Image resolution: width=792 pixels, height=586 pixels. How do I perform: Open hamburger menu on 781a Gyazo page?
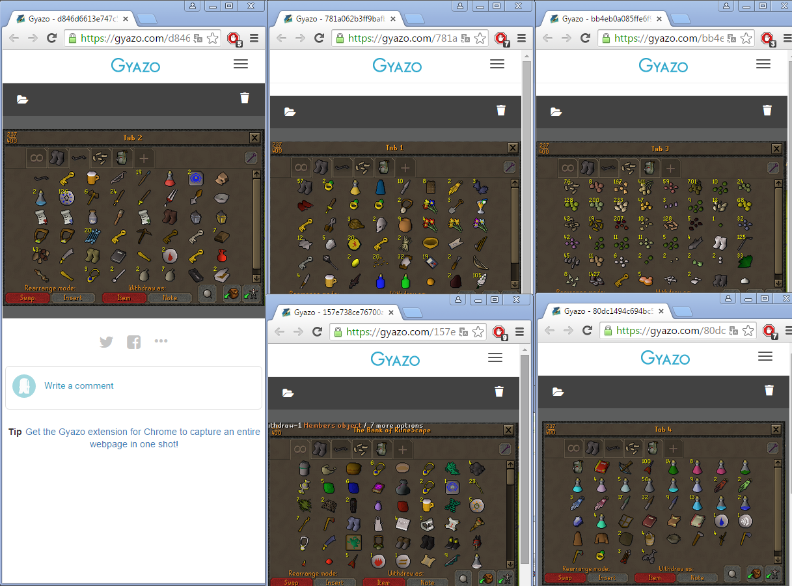[497, 64]
